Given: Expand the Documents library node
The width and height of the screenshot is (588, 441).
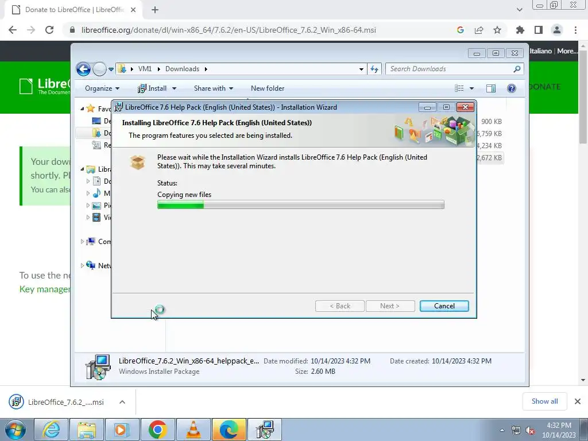Looking at the screenshot, I should 88,181.
